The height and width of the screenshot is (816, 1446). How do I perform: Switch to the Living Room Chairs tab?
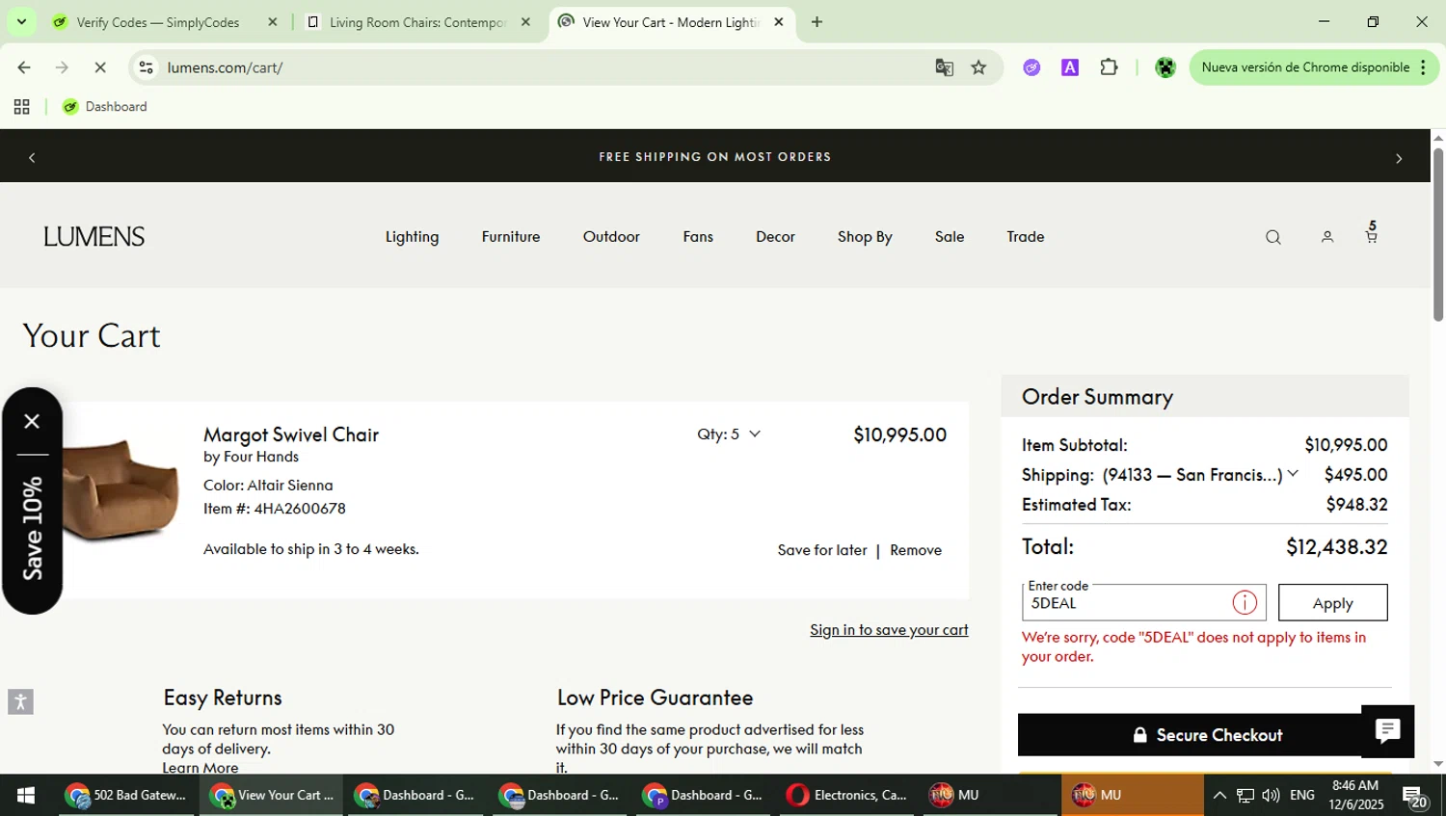coord(416,22)
